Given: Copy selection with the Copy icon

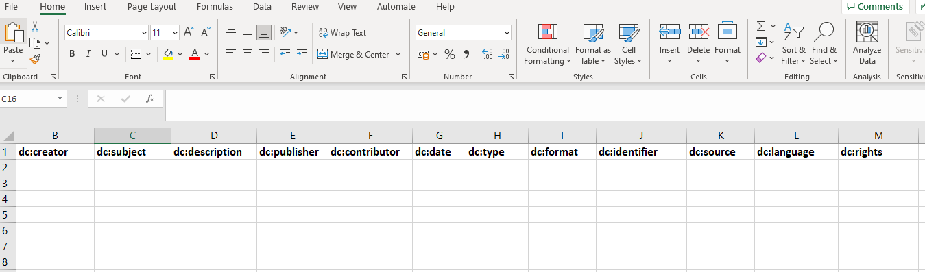Looking at the screenshot, I should coord(35,43).
